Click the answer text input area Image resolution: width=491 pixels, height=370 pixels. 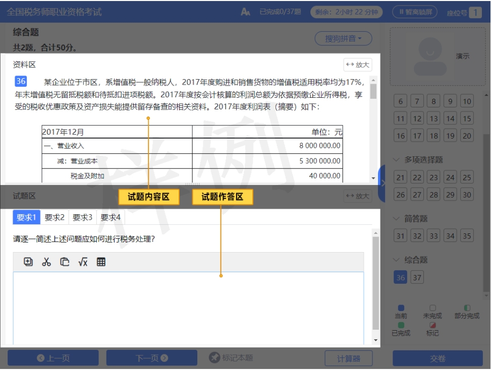[x=188, y=307]
